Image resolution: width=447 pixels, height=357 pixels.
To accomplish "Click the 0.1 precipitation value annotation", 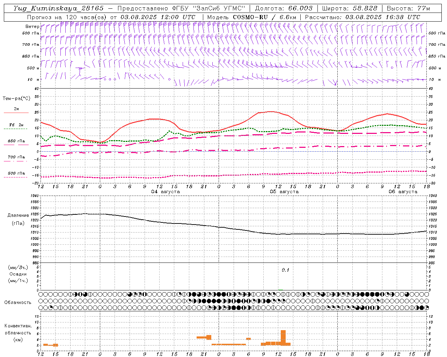I will [286, 270].
